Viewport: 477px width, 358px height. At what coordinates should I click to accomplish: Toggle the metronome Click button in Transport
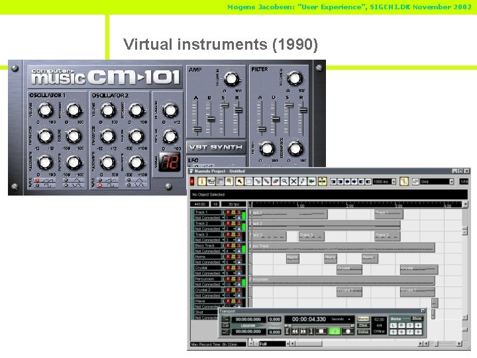click(x=363, y=326)
